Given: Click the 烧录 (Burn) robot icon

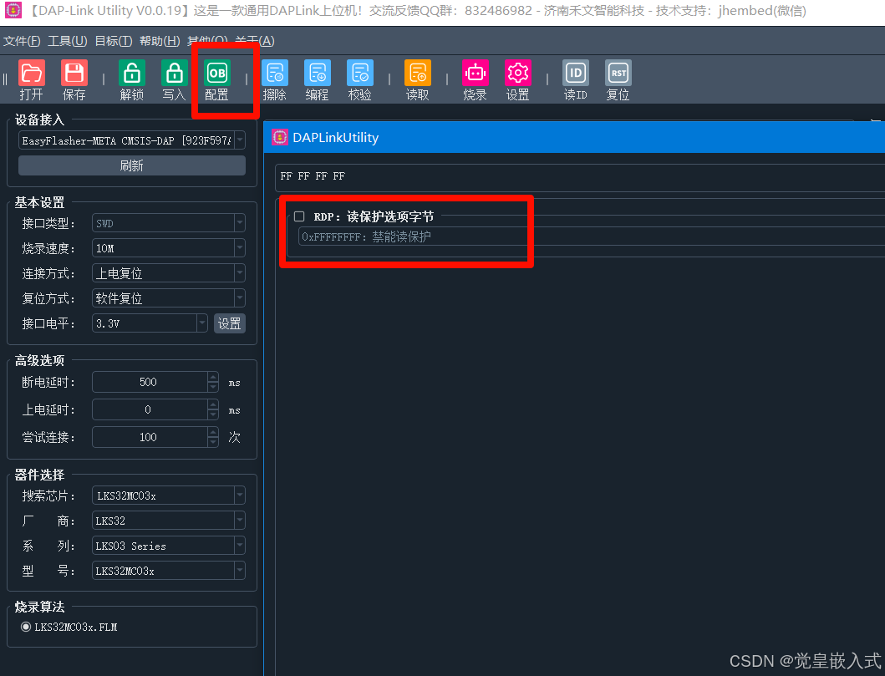Looking at the screenshot, I should click(x=476, y=74).
